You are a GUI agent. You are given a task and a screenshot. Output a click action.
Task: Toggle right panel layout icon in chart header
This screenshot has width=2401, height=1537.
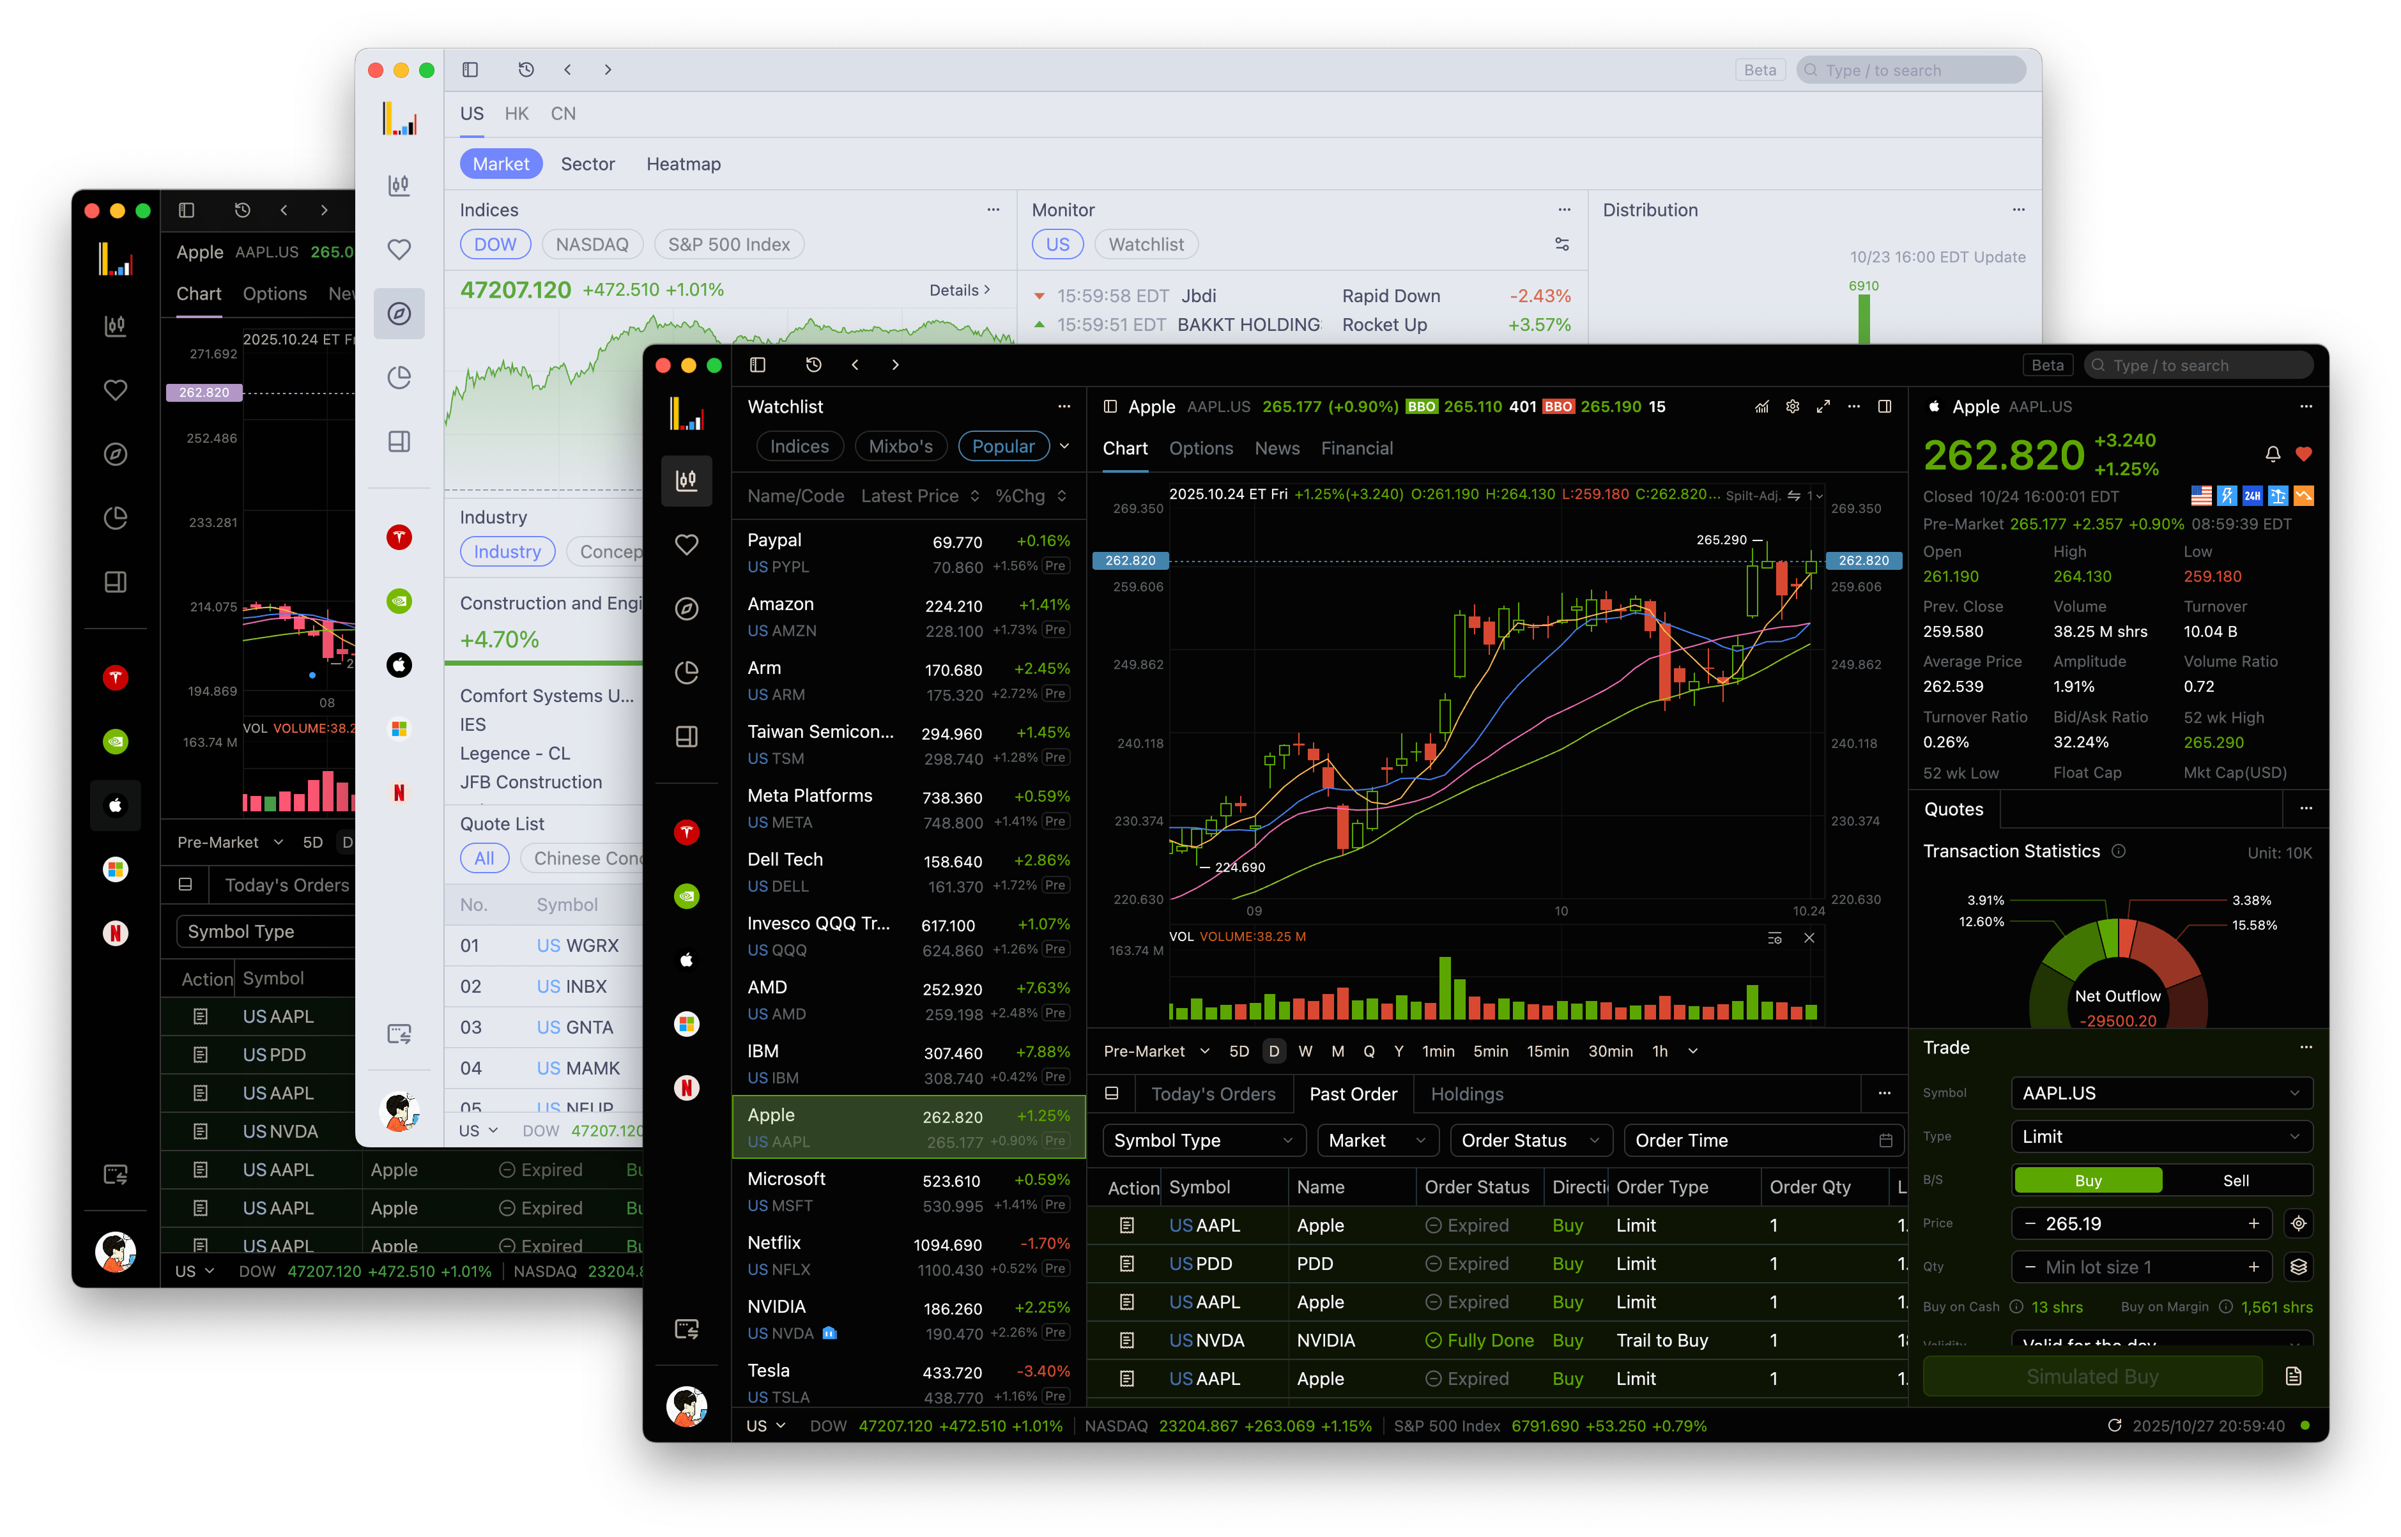click(x=1884, y=406)
